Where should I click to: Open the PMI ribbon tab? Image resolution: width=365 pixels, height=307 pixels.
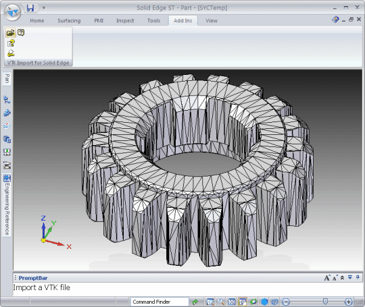click(99, 21)
